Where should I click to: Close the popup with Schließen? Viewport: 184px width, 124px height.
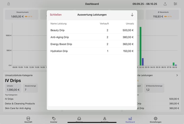click(x=56, y=15)
